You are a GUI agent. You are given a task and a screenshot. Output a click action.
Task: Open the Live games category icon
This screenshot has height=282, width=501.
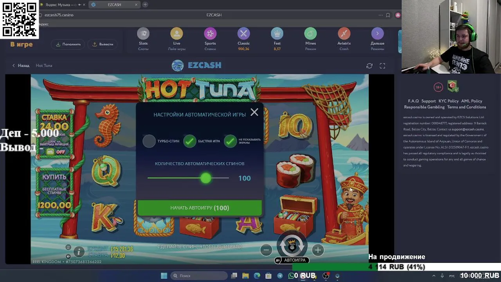click(177, 34)
